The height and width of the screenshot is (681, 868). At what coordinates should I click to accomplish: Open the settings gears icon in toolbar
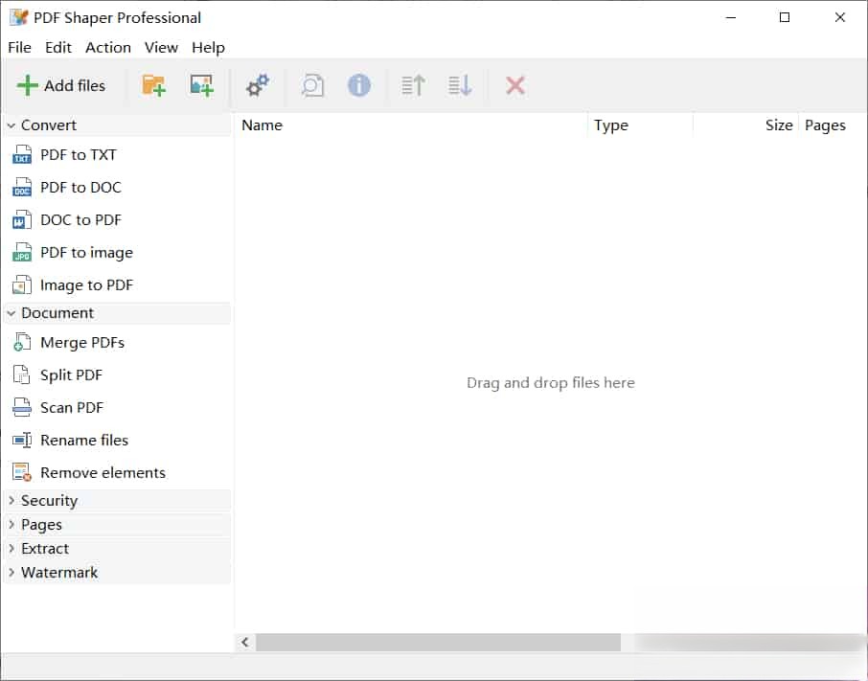tap(258, 86)
